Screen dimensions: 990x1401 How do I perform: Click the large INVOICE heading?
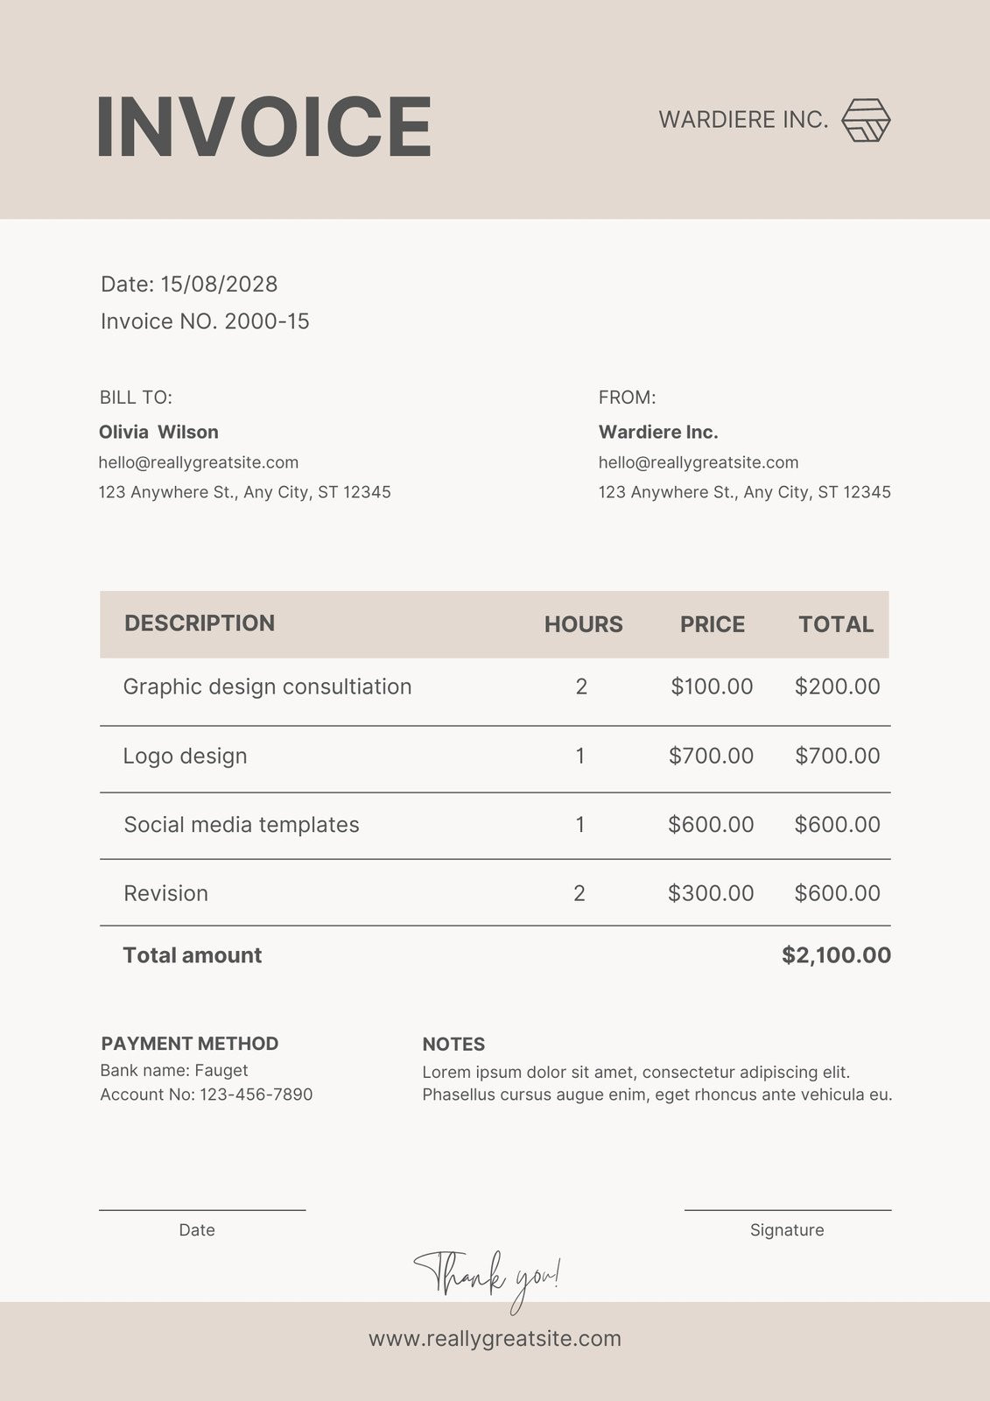pyautogui.click(x=263, y=128)
